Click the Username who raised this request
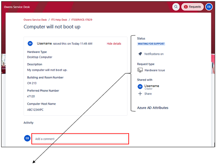Screen dimensions: 216x164 tap(44, 44)
